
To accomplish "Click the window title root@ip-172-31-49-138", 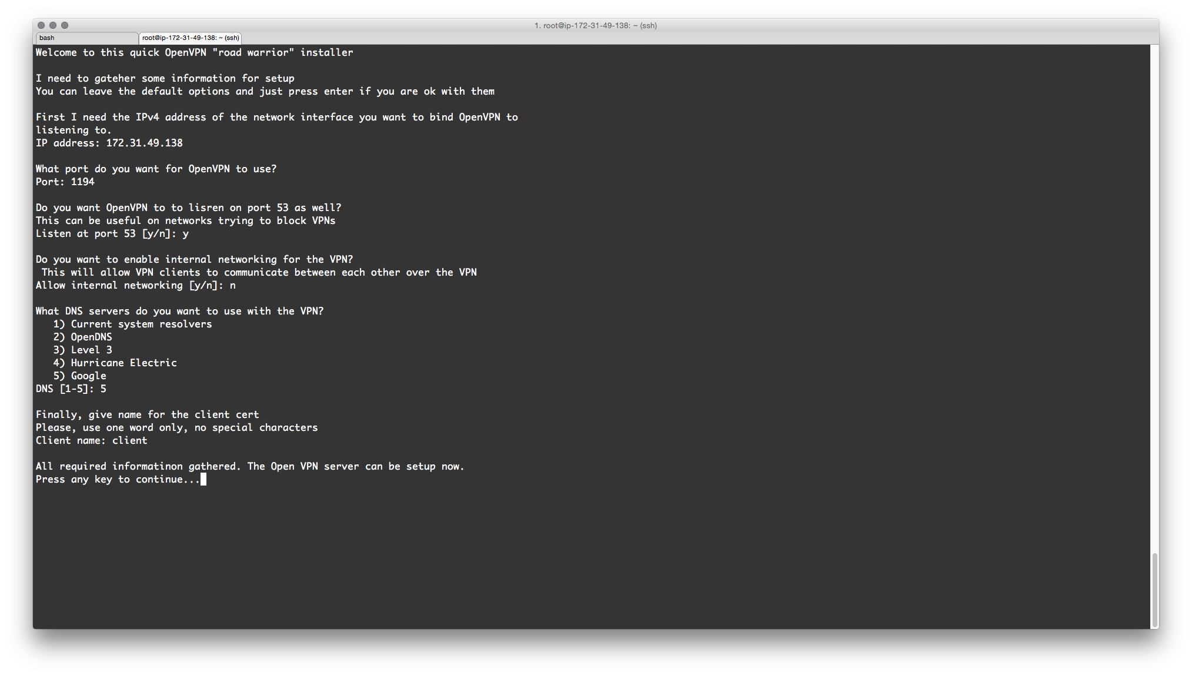I will (x=595, y=25).
